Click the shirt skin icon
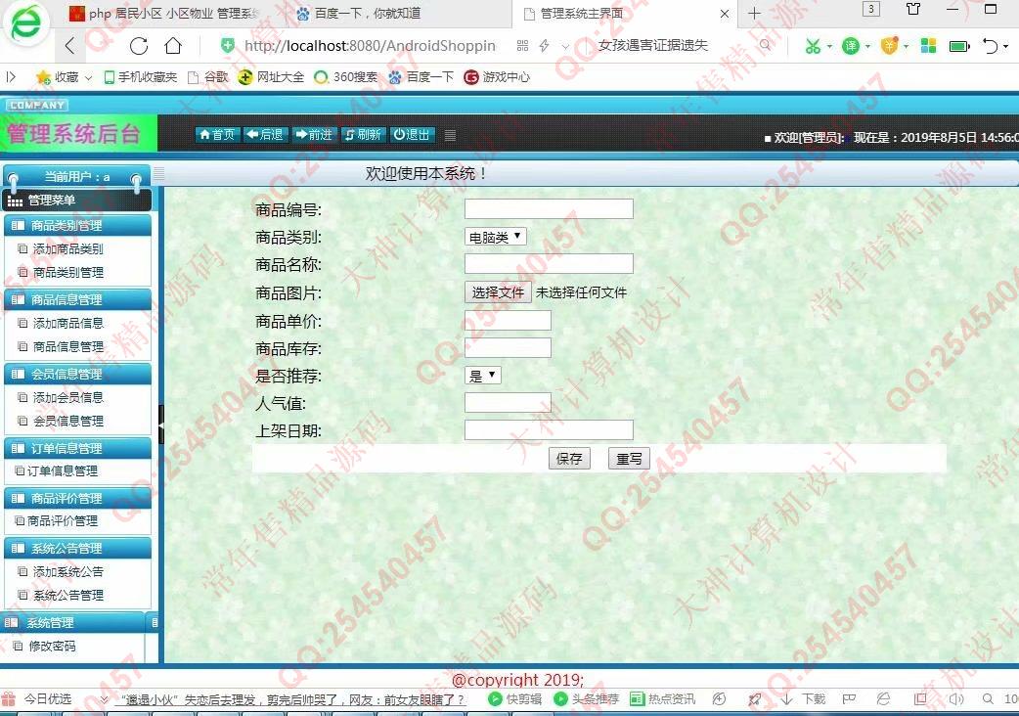Image resolution: width=1019 pixels, height=716 pixels. [x=913, y=9]
